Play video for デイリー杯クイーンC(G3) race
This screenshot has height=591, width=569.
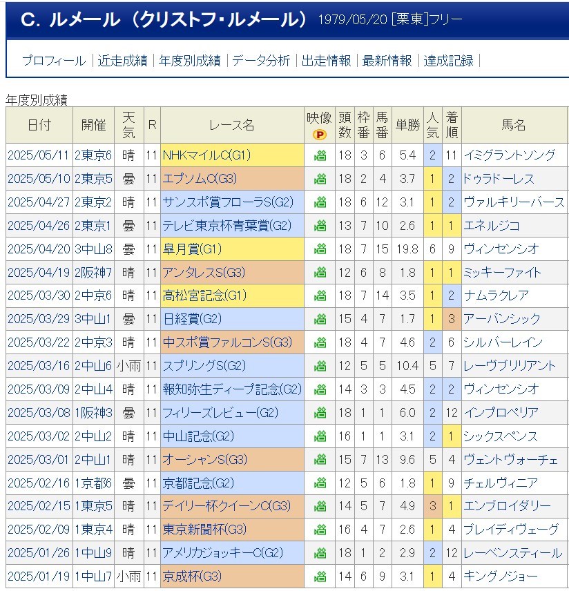click(x=320, y=506)
